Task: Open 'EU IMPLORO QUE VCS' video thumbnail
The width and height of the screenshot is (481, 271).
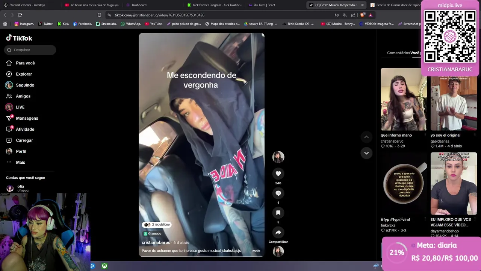Action: [454, 183]
